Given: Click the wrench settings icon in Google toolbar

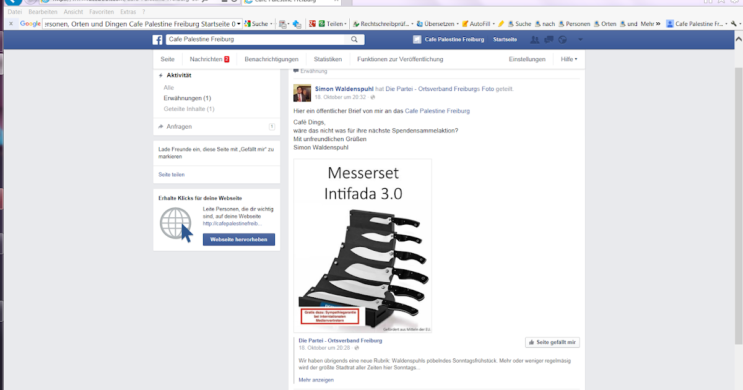Looking at the screenshot, I should coord(734,24).
